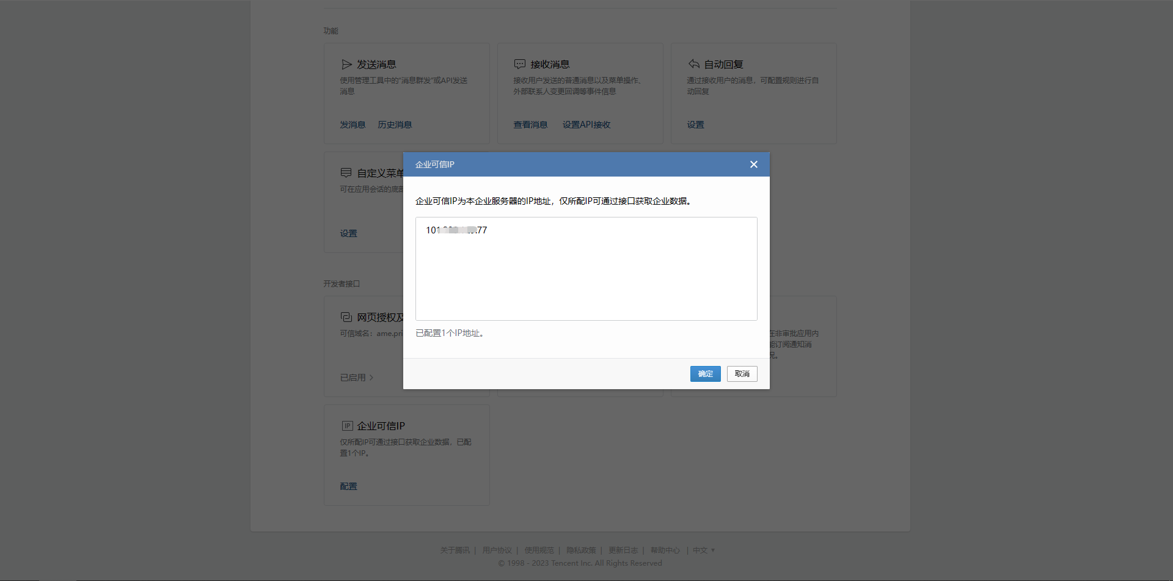
Task: Close the 企业可信IP dialog with X
Action: click(x=753, y=164)
